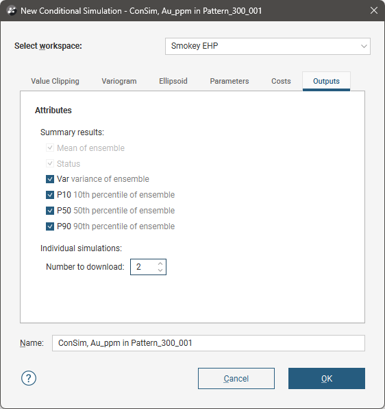Toggle the P10 10th percentile checkbox
Image resolution: width=385 pixels, height=409 pixels.
(50, 195)
